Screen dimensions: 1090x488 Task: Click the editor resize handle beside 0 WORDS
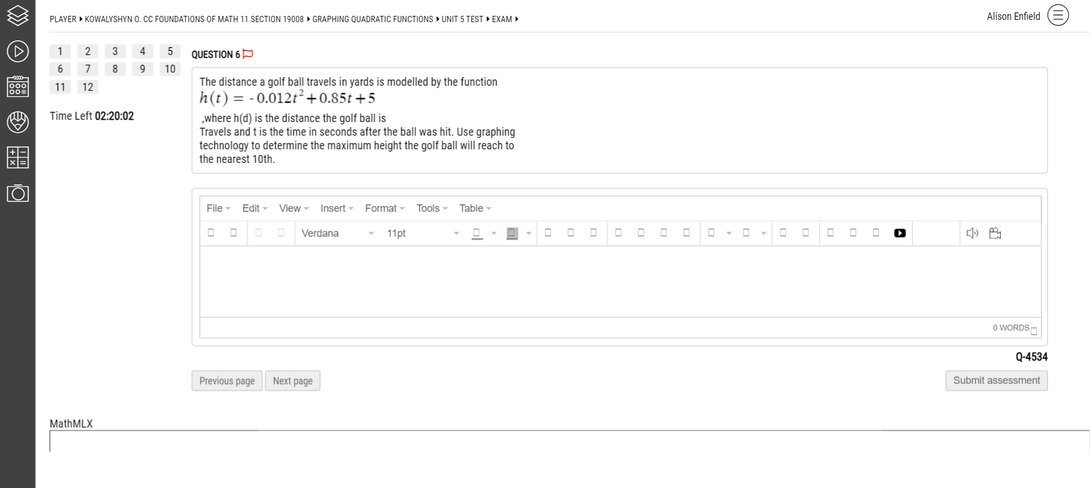(1034, 331)
